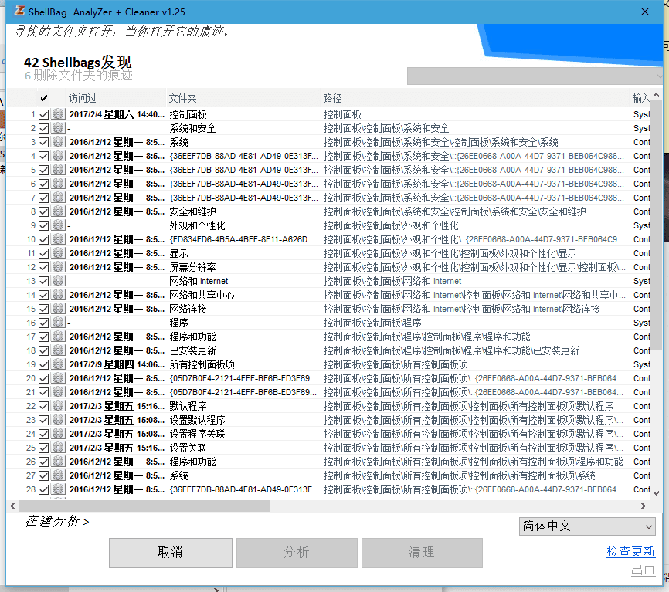The width and height of the screenshot is (669, 592).
Task: Click the gear icon in row 14 网络和共享中心
Action: (58, 295)
